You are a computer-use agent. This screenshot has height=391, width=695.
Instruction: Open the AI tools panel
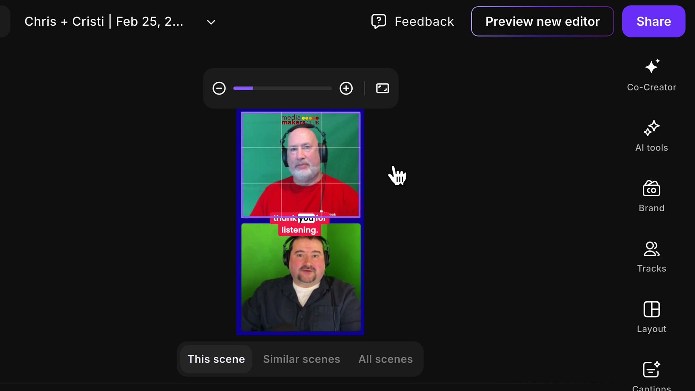click(651, 136)
